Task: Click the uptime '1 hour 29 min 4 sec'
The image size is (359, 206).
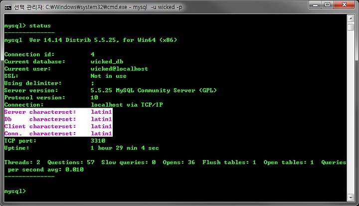Action: 125,148
